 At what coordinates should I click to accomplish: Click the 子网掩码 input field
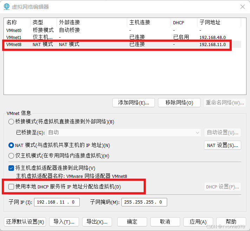click(x=144, y=202)
